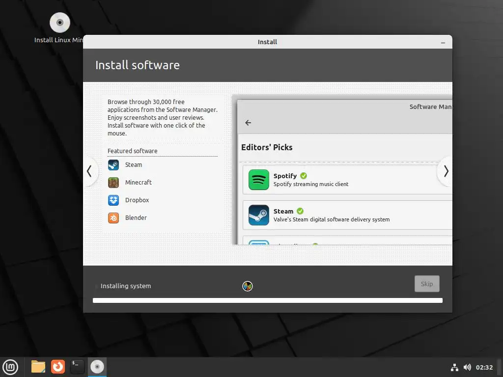Screen dimensions: 503x377
Task: Click the 'Install' window title bar
Action: [268, 42]
